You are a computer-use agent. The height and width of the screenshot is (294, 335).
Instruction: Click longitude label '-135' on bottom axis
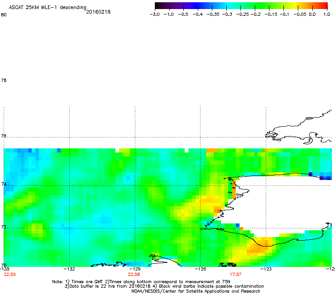[x=5, y=269]
